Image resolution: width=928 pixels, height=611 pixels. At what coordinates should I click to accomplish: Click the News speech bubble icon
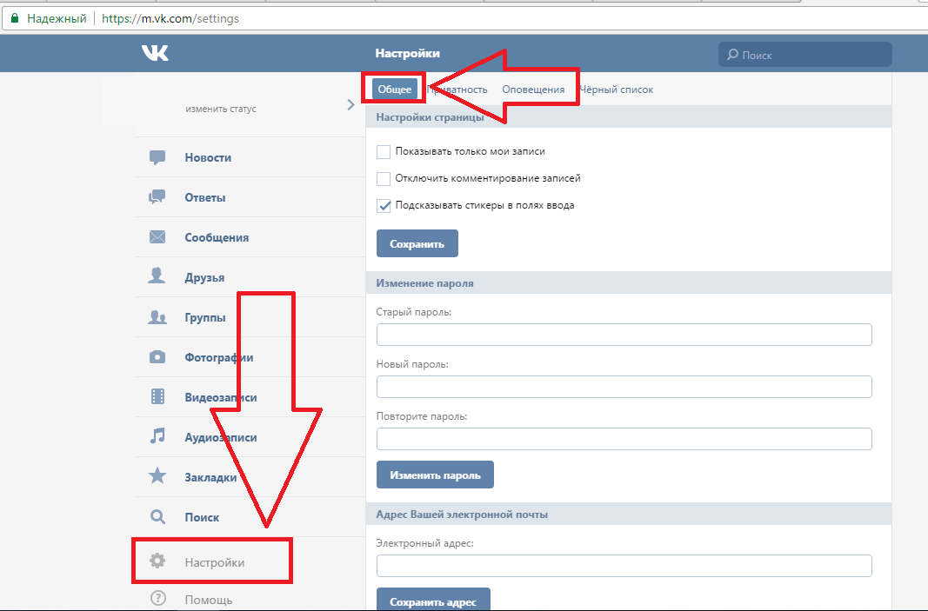[x=157, y=157]
